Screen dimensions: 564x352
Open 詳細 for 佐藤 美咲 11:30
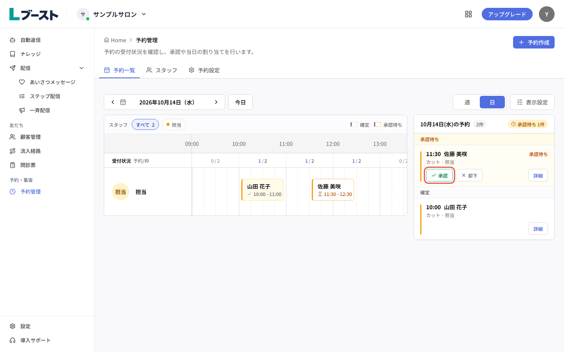click(x=538, y=175)
